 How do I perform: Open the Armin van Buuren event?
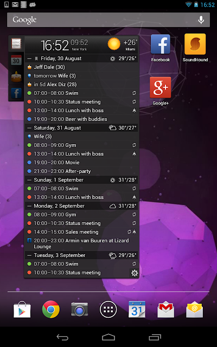click(x=81, y=243)
